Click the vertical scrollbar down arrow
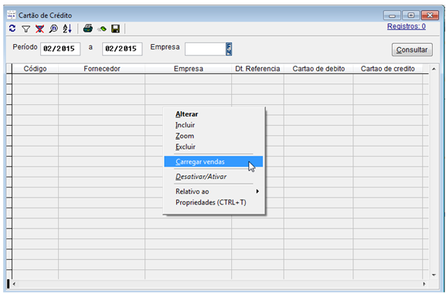This screenshot has height=294, width=446. pyautogui.click(x=434, y=275)
